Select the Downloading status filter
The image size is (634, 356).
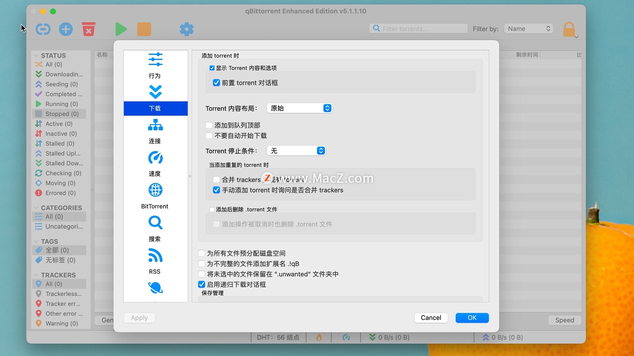pyautogui.click(x=59, y=74)
